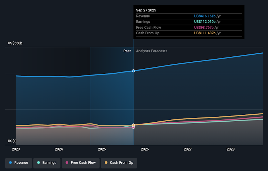
Task: Select the blue revenue data point marker
Action: (133, 71)
